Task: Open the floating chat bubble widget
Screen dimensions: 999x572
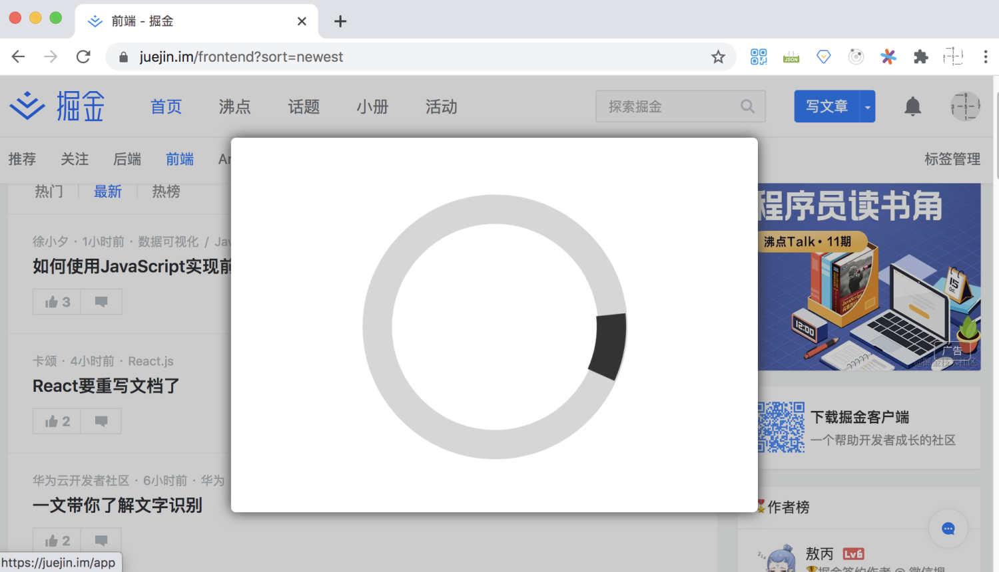Action: coord(948,528)
